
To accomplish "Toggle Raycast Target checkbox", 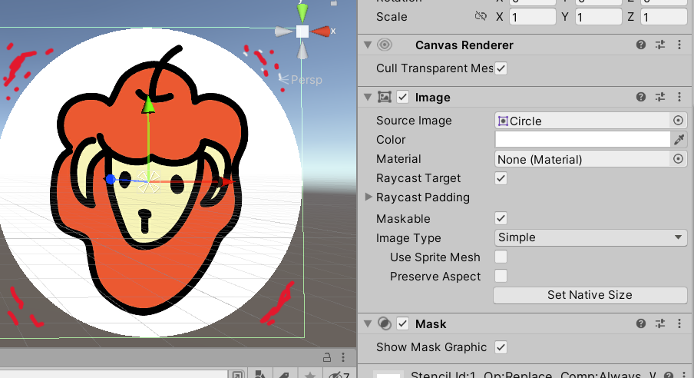I will pos(501,178).
